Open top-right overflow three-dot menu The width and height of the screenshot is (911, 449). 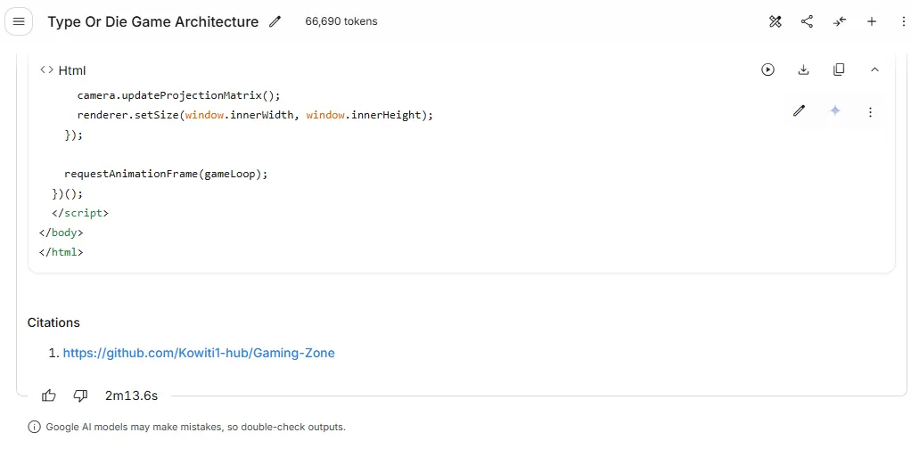904,21
